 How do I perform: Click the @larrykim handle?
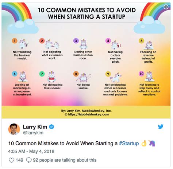point(33,133)
